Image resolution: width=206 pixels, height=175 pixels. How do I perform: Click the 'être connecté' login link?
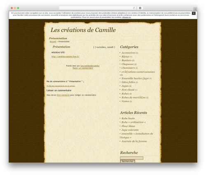click(x=63, y=95)
